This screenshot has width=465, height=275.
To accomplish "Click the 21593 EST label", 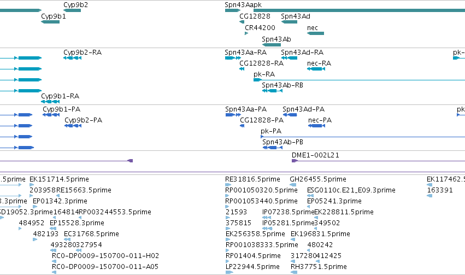I will (236, 212).
